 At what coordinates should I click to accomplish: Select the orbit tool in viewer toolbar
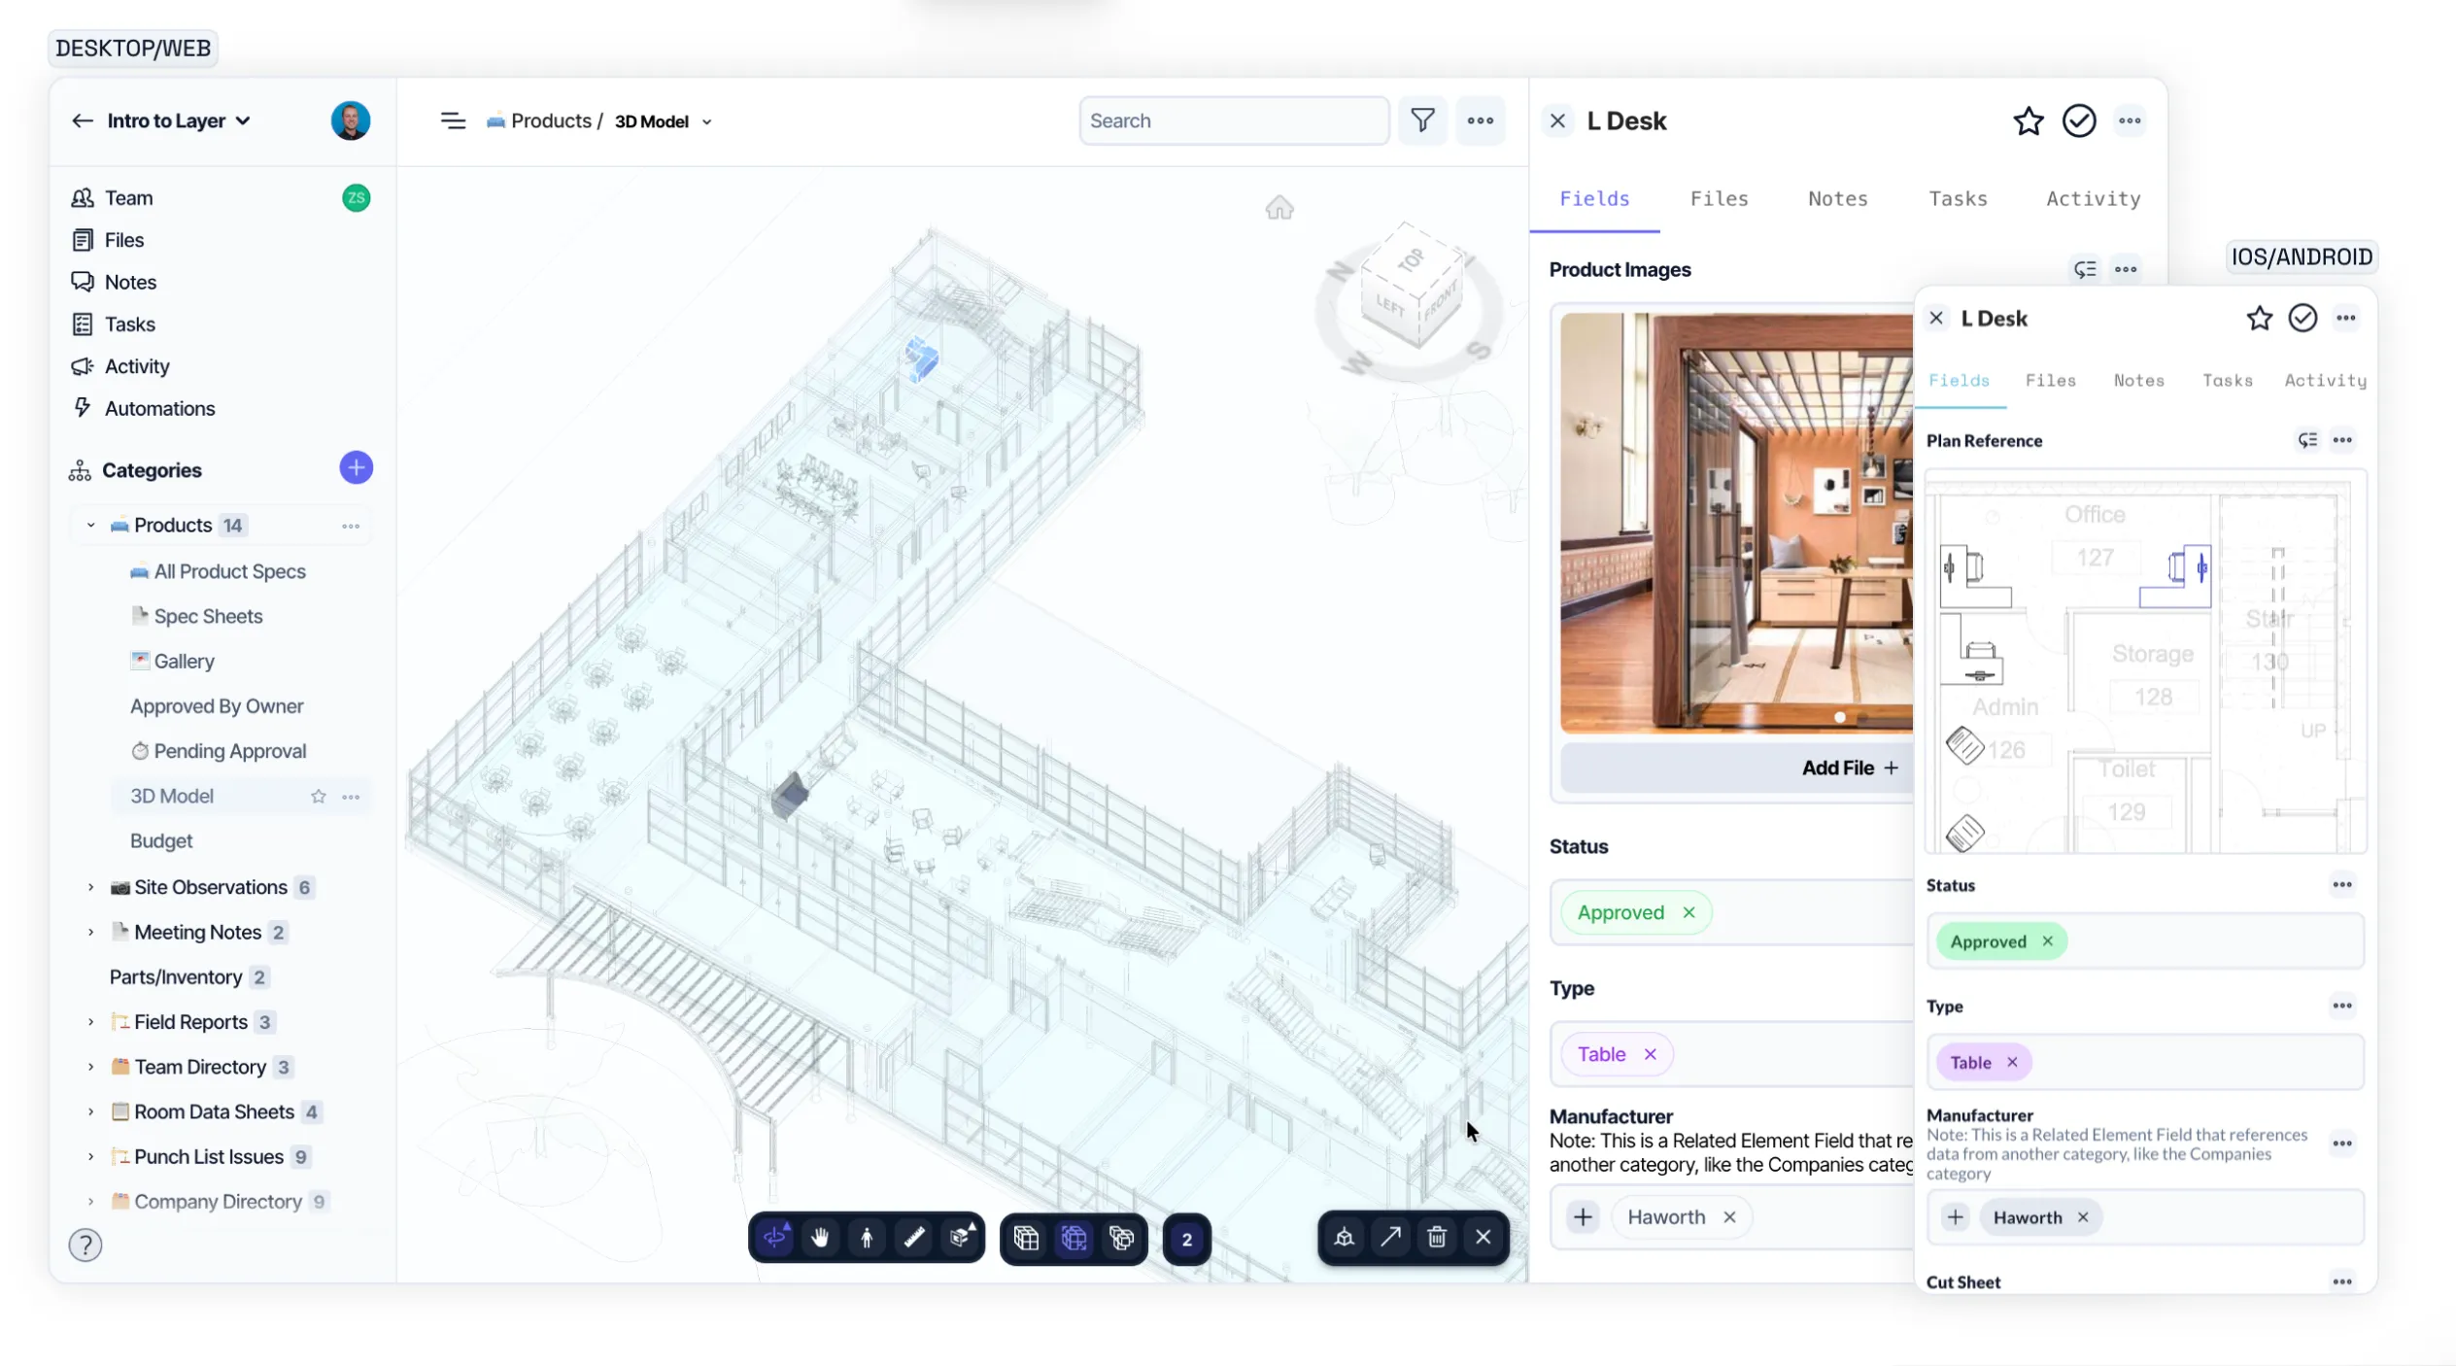pyautogui.click(x=774, y=1237)
